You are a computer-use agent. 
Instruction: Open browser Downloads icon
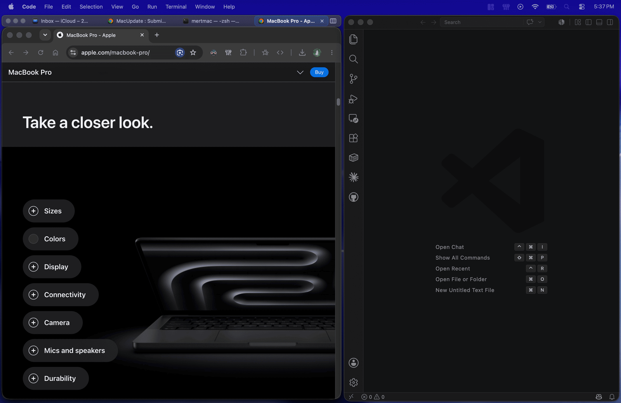pos(302,52)
